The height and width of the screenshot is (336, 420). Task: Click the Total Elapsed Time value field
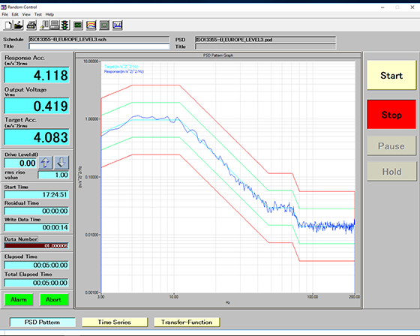click(37, 283)
